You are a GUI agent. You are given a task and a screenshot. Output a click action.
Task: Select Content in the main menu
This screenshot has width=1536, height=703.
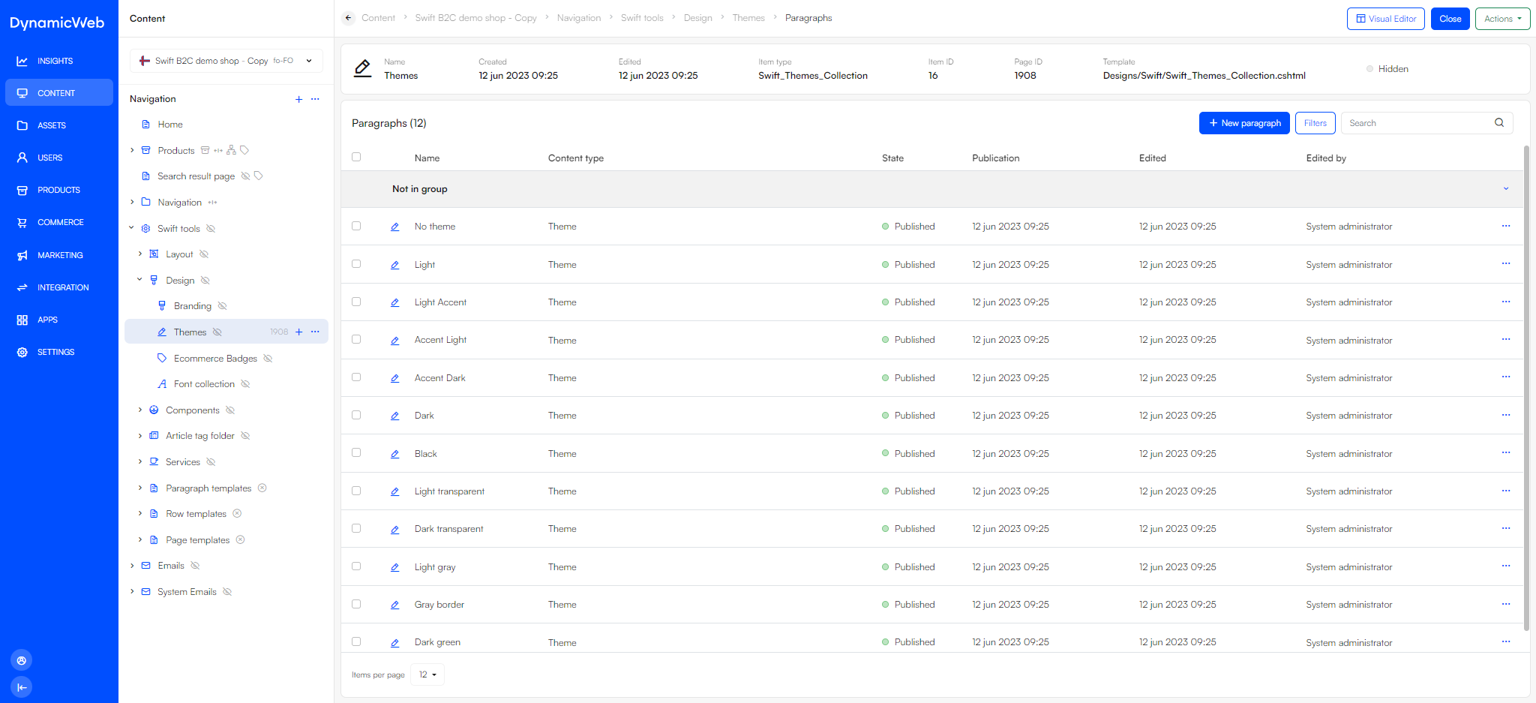pos(58,93)
